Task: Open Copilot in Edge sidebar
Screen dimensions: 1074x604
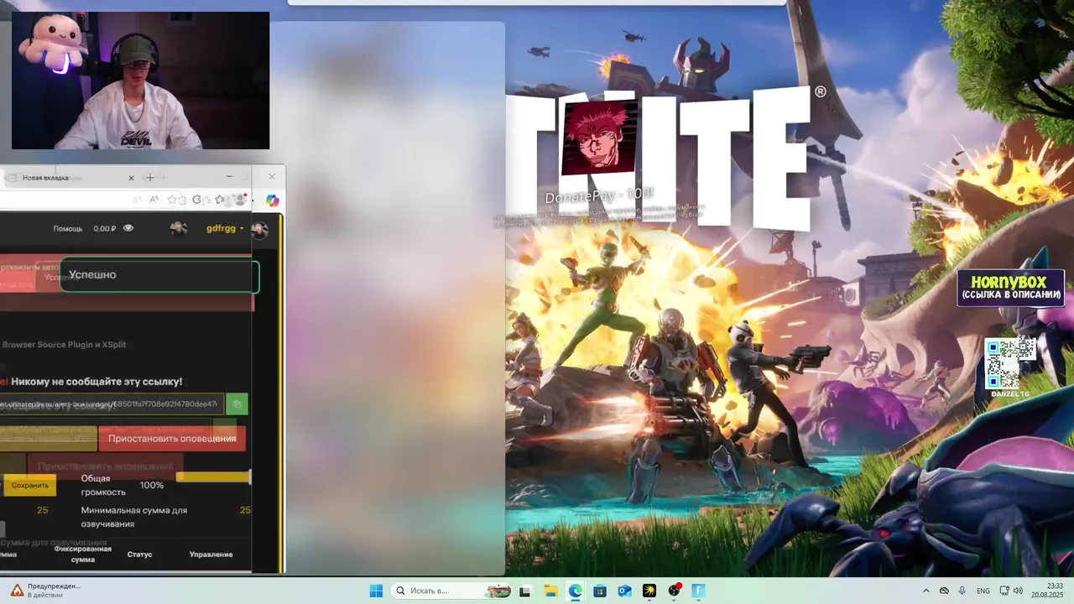Action: pyautogui.click(x=272, y=200)
